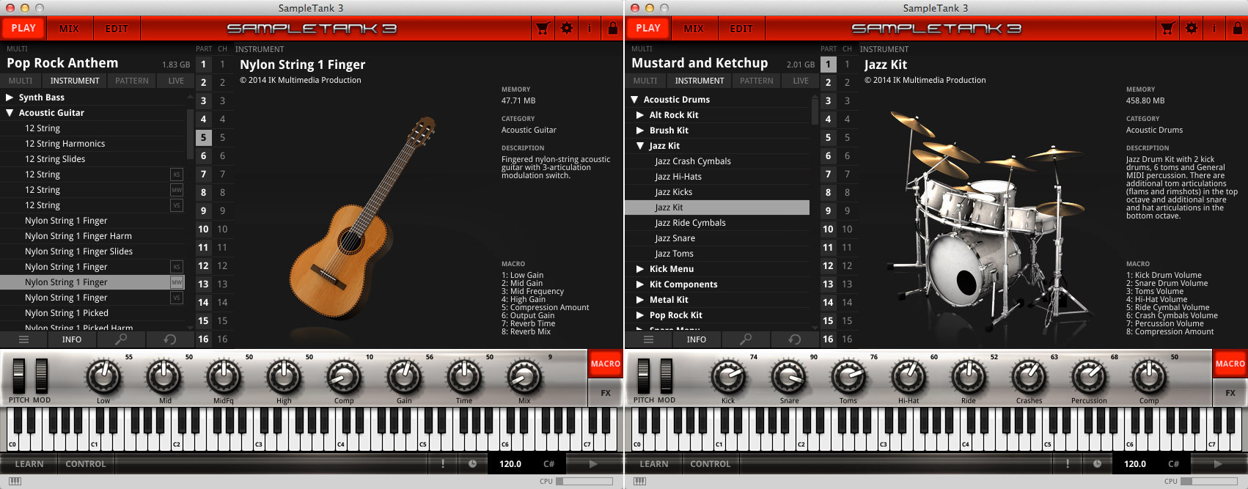
Task: Click the padlock icon in right window
Action: pos(1238,29)
